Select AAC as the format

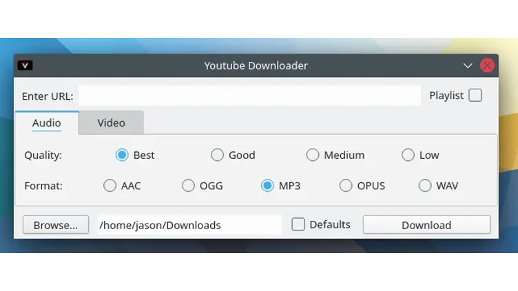(110, 186)
